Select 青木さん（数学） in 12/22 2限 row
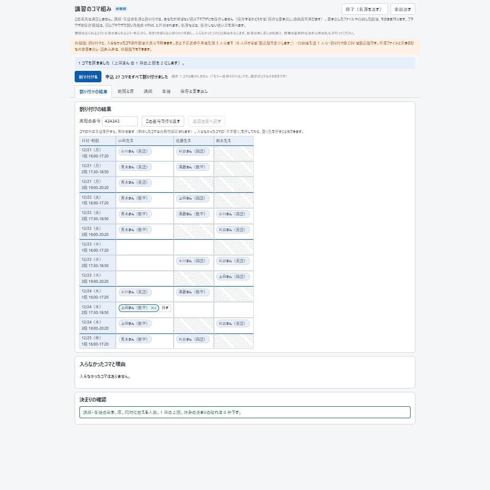The width and height of the screenshot is (490, 490). (135, 214)
